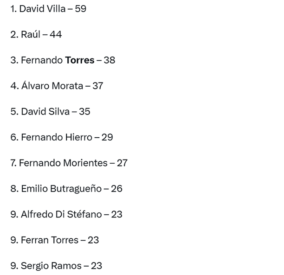Select the Emilio Butragueño – 26 line
The image size is (284, 275).
(x=66, y=189)
